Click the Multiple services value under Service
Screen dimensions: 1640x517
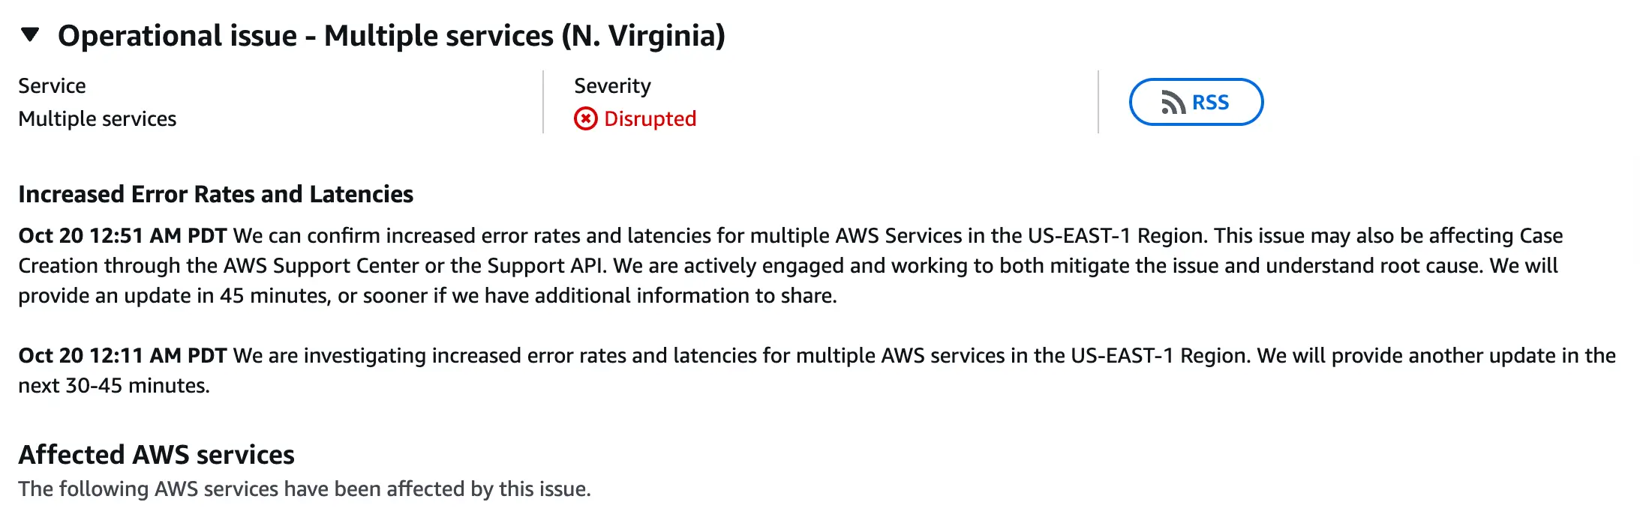98,118
